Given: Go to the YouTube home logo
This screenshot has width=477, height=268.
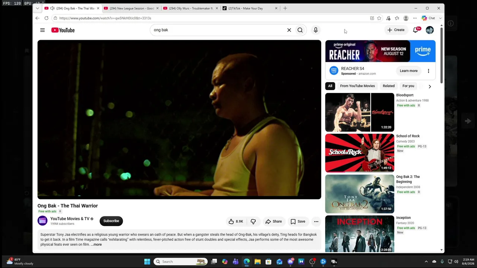Looking at the screenshot, I should click(63, 30).
